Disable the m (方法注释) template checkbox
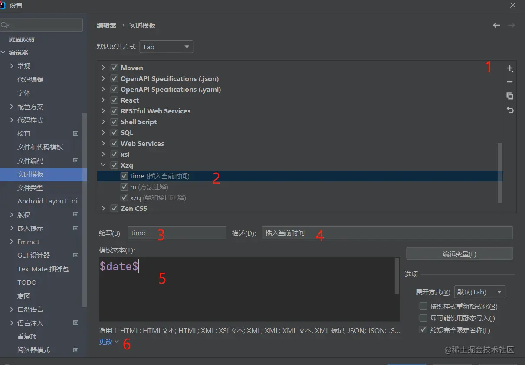The image size is (525, 365). (x=124, y=187)
